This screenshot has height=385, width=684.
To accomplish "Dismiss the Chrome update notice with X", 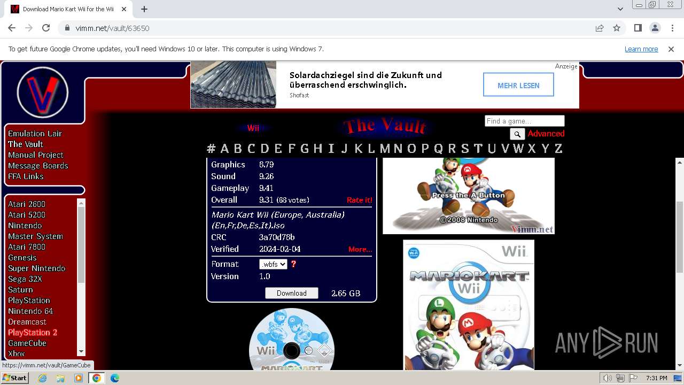I will 671,49.
